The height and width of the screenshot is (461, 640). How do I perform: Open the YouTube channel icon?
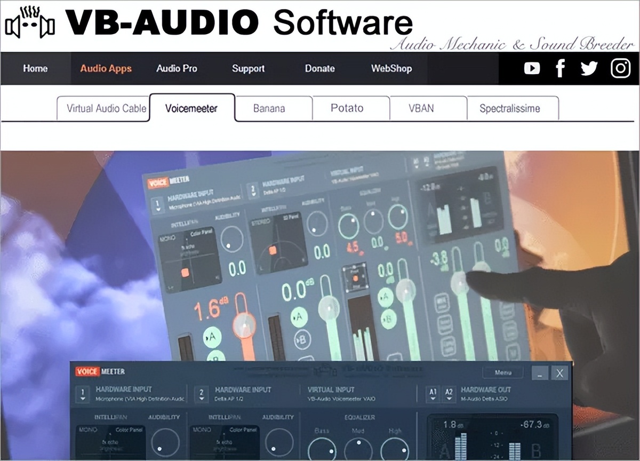532,68
